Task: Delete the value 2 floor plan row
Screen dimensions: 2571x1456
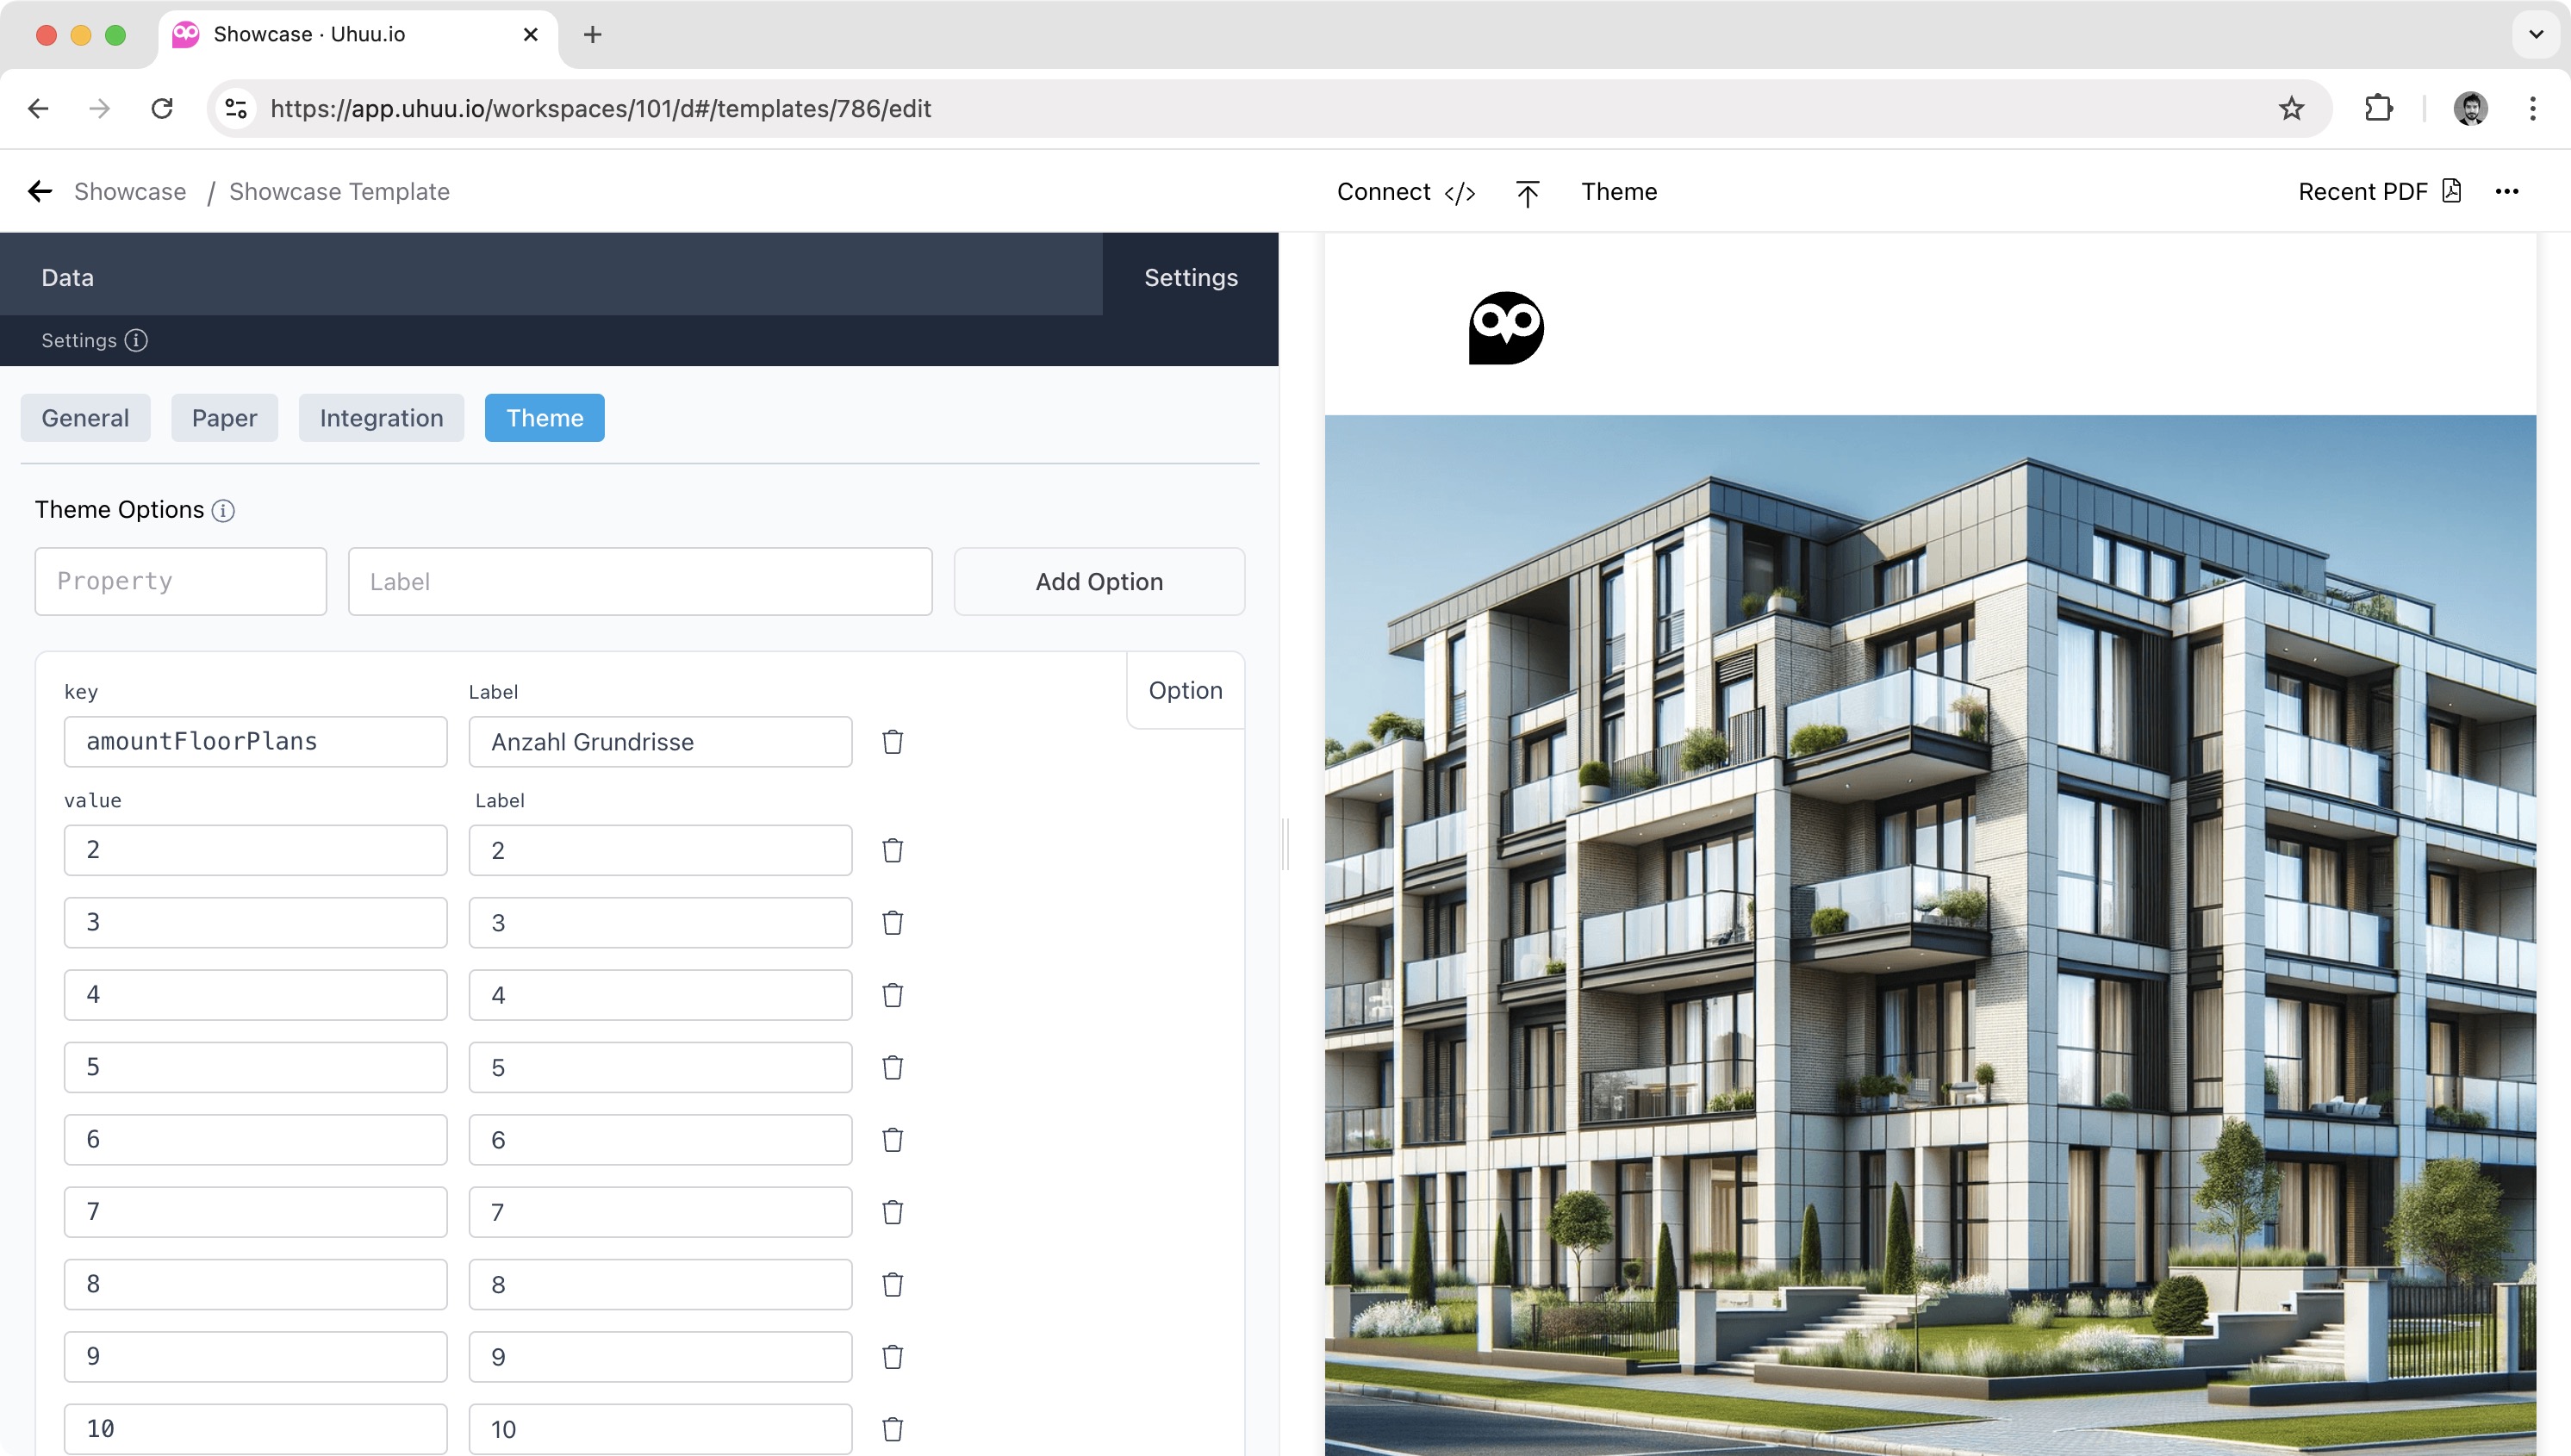Action: [893, 850]
